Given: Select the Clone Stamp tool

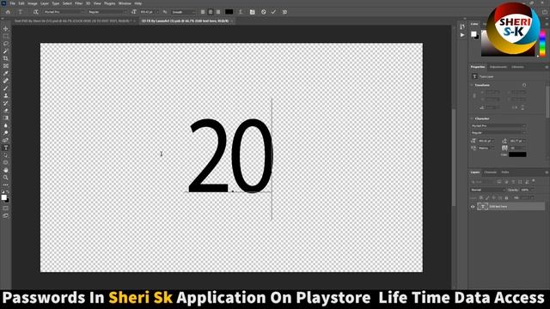Looking at the screenshot, I should coord(6,95).
